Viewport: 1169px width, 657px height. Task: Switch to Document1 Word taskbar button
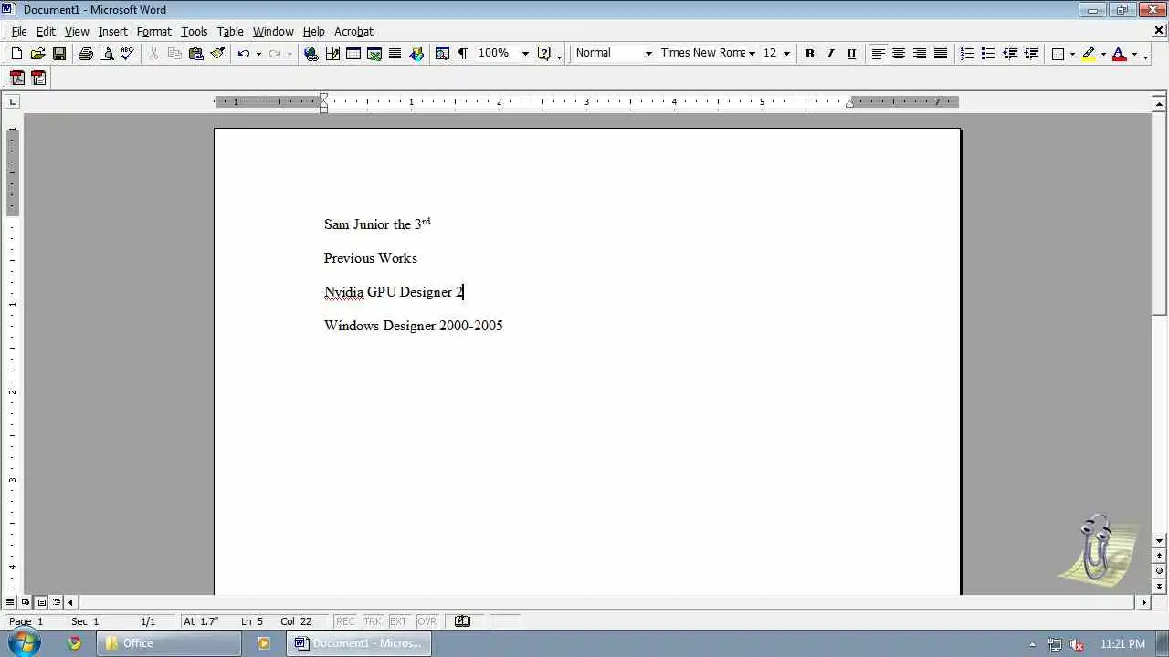(x=359, y=643)
